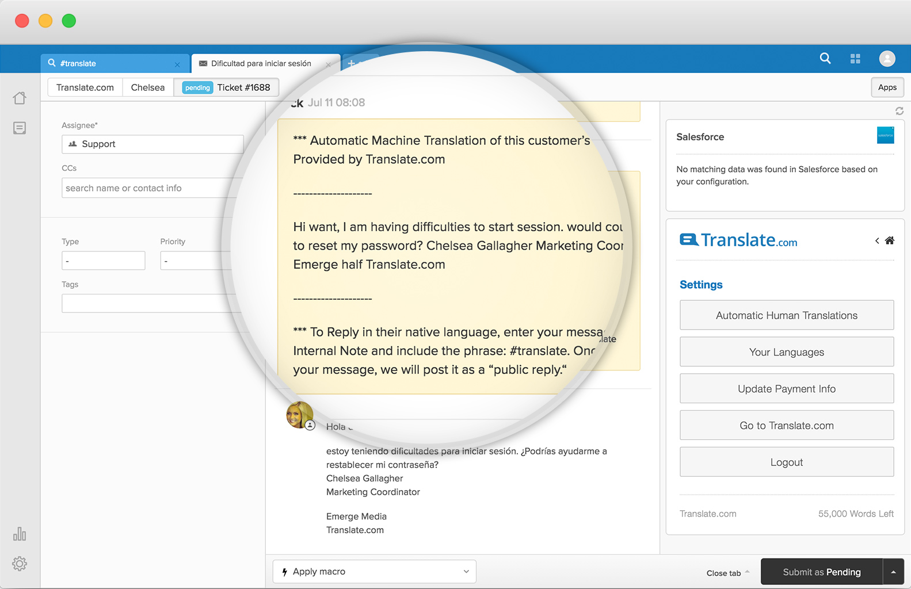Open the Assignee Support field
The height and width of the screenshot is (589, 911).
click(x=153, y=144)
